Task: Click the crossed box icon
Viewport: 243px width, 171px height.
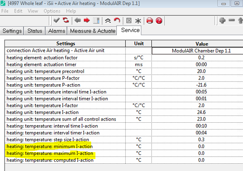Action: coord(129,21)
